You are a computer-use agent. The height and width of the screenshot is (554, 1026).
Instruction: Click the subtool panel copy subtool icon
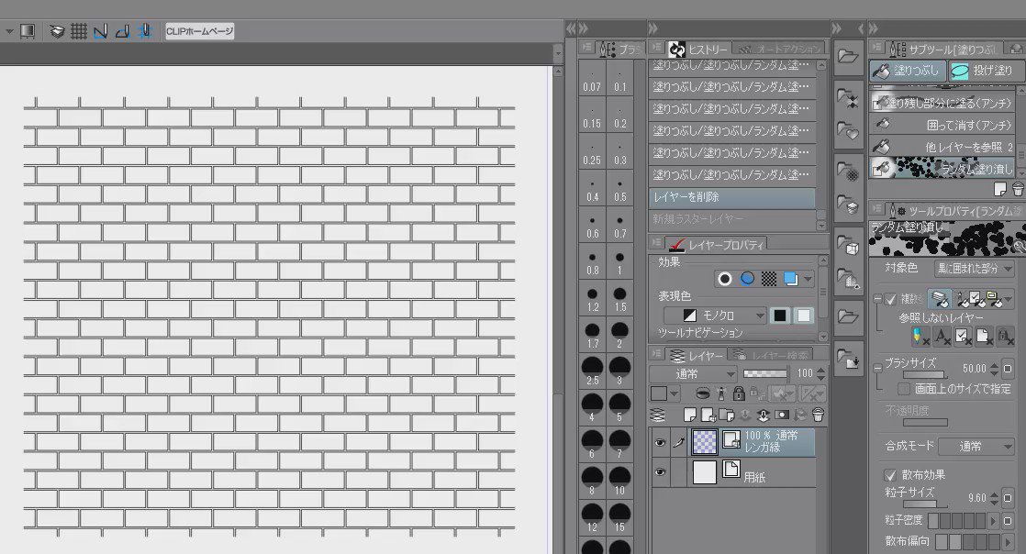(x=999, y=189)
